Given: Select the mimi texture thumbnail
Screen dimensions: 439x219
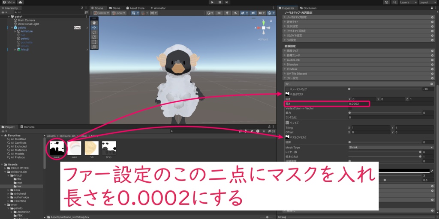Looking at the screenshot, I should (74, 148).
